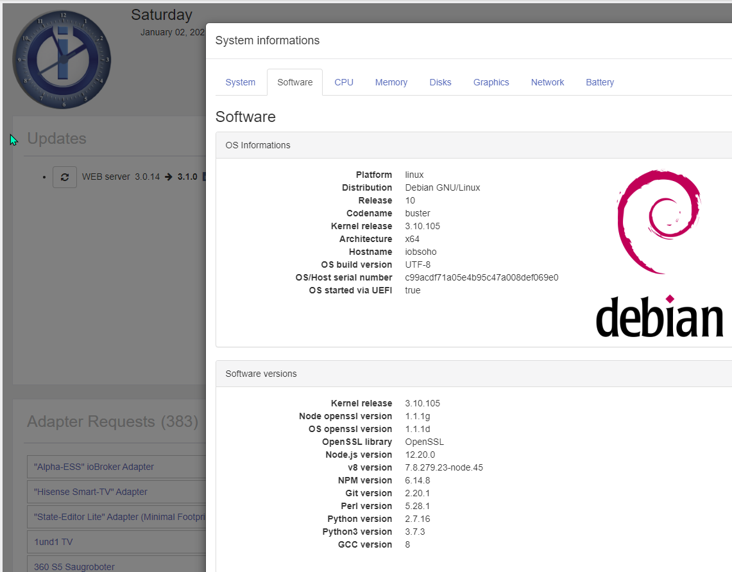Select the Codename value buster
The width and height of the screenshot is (732, 572).
(x=418, y=214)
